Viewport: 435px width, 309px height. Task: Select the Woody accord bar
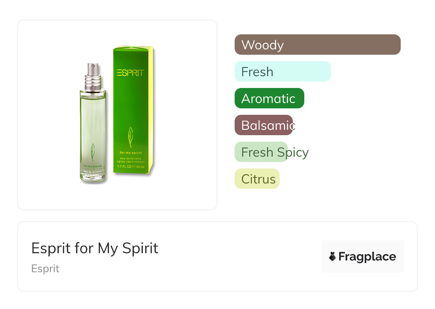pyautogui.click(x=317, y=45)
